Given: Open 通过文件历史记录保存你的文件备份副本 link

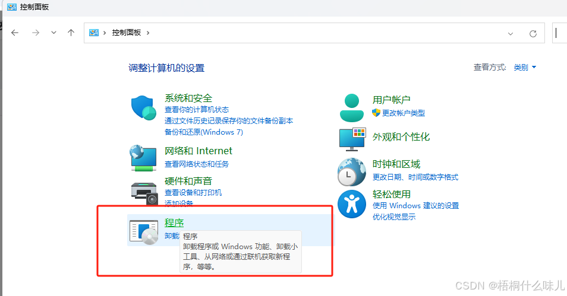Looking at the screenshot, I should tap(229, 121).
